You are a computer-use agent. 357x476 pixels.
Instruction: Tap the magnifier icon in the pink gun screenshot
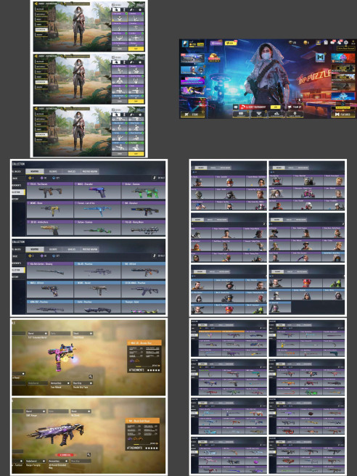click(91, 377)
